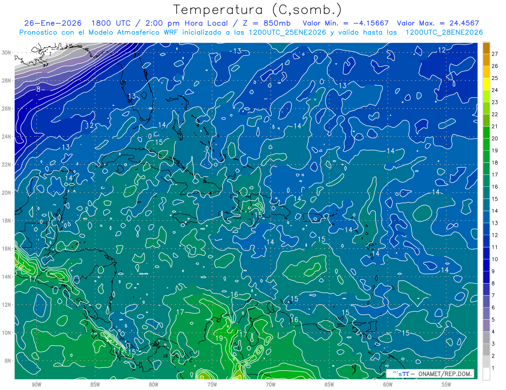Image resolution: width=506 pixels, height=390 pixels.
Task: Click the '22N' latitude axis label
Action: 7,164
